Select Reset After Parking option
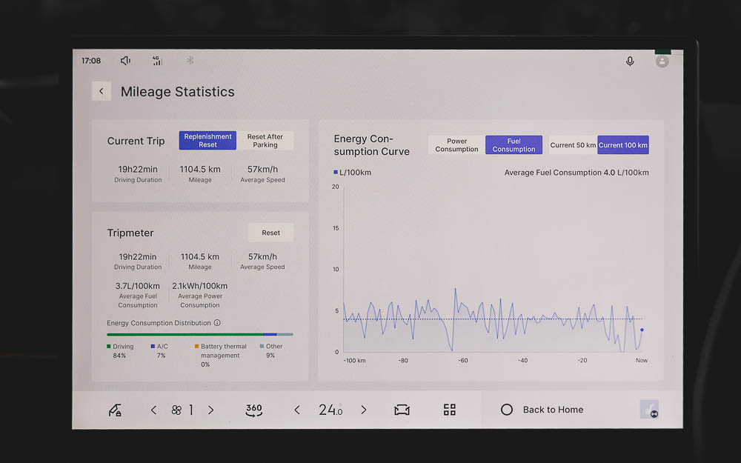 click(x=265, y=141)
